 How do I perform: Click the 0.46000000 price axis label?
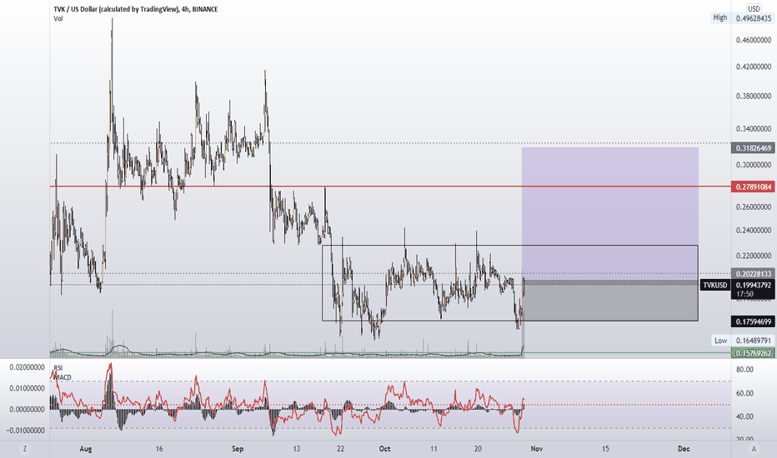(x=754, y=40)
